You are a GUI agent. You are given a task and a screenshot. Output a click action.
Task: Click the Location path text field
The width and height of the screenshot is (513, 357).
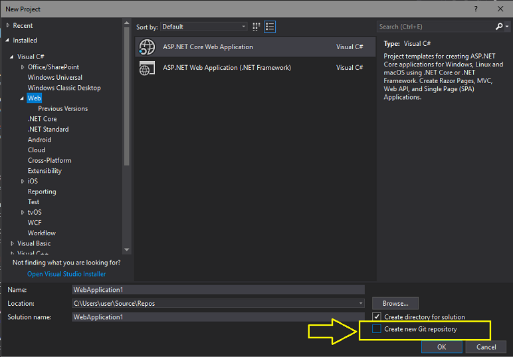coord(215,303)
